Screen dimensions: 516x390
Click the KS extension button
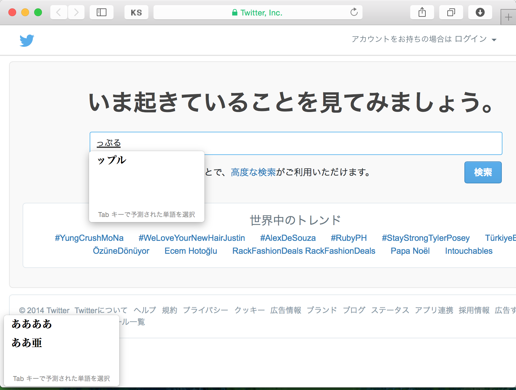pos(136,13)
